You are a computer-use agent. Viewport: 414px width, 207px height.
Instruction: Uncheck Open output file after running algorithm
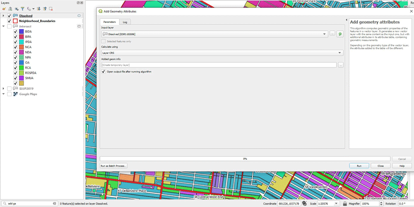[x=103, y=72]
